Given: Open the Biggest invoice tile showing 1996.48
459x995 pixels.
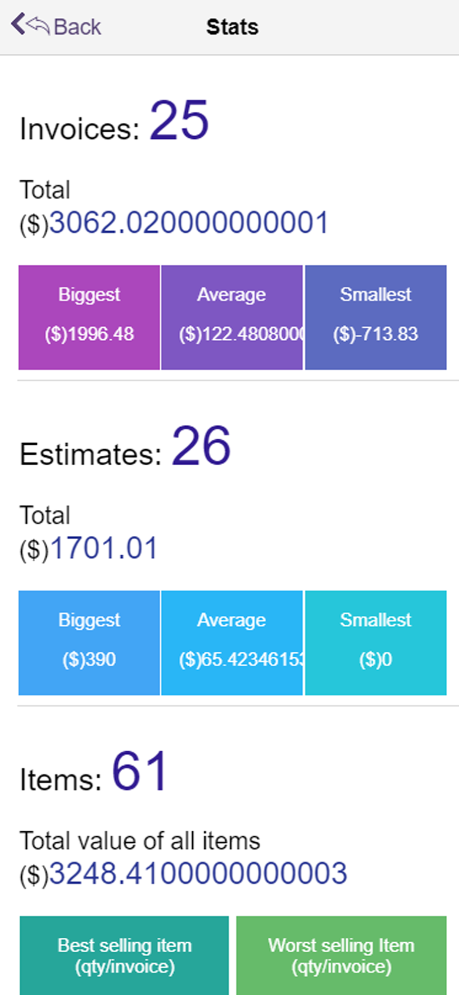Looking at the screenshot, I should coord(89,317).
